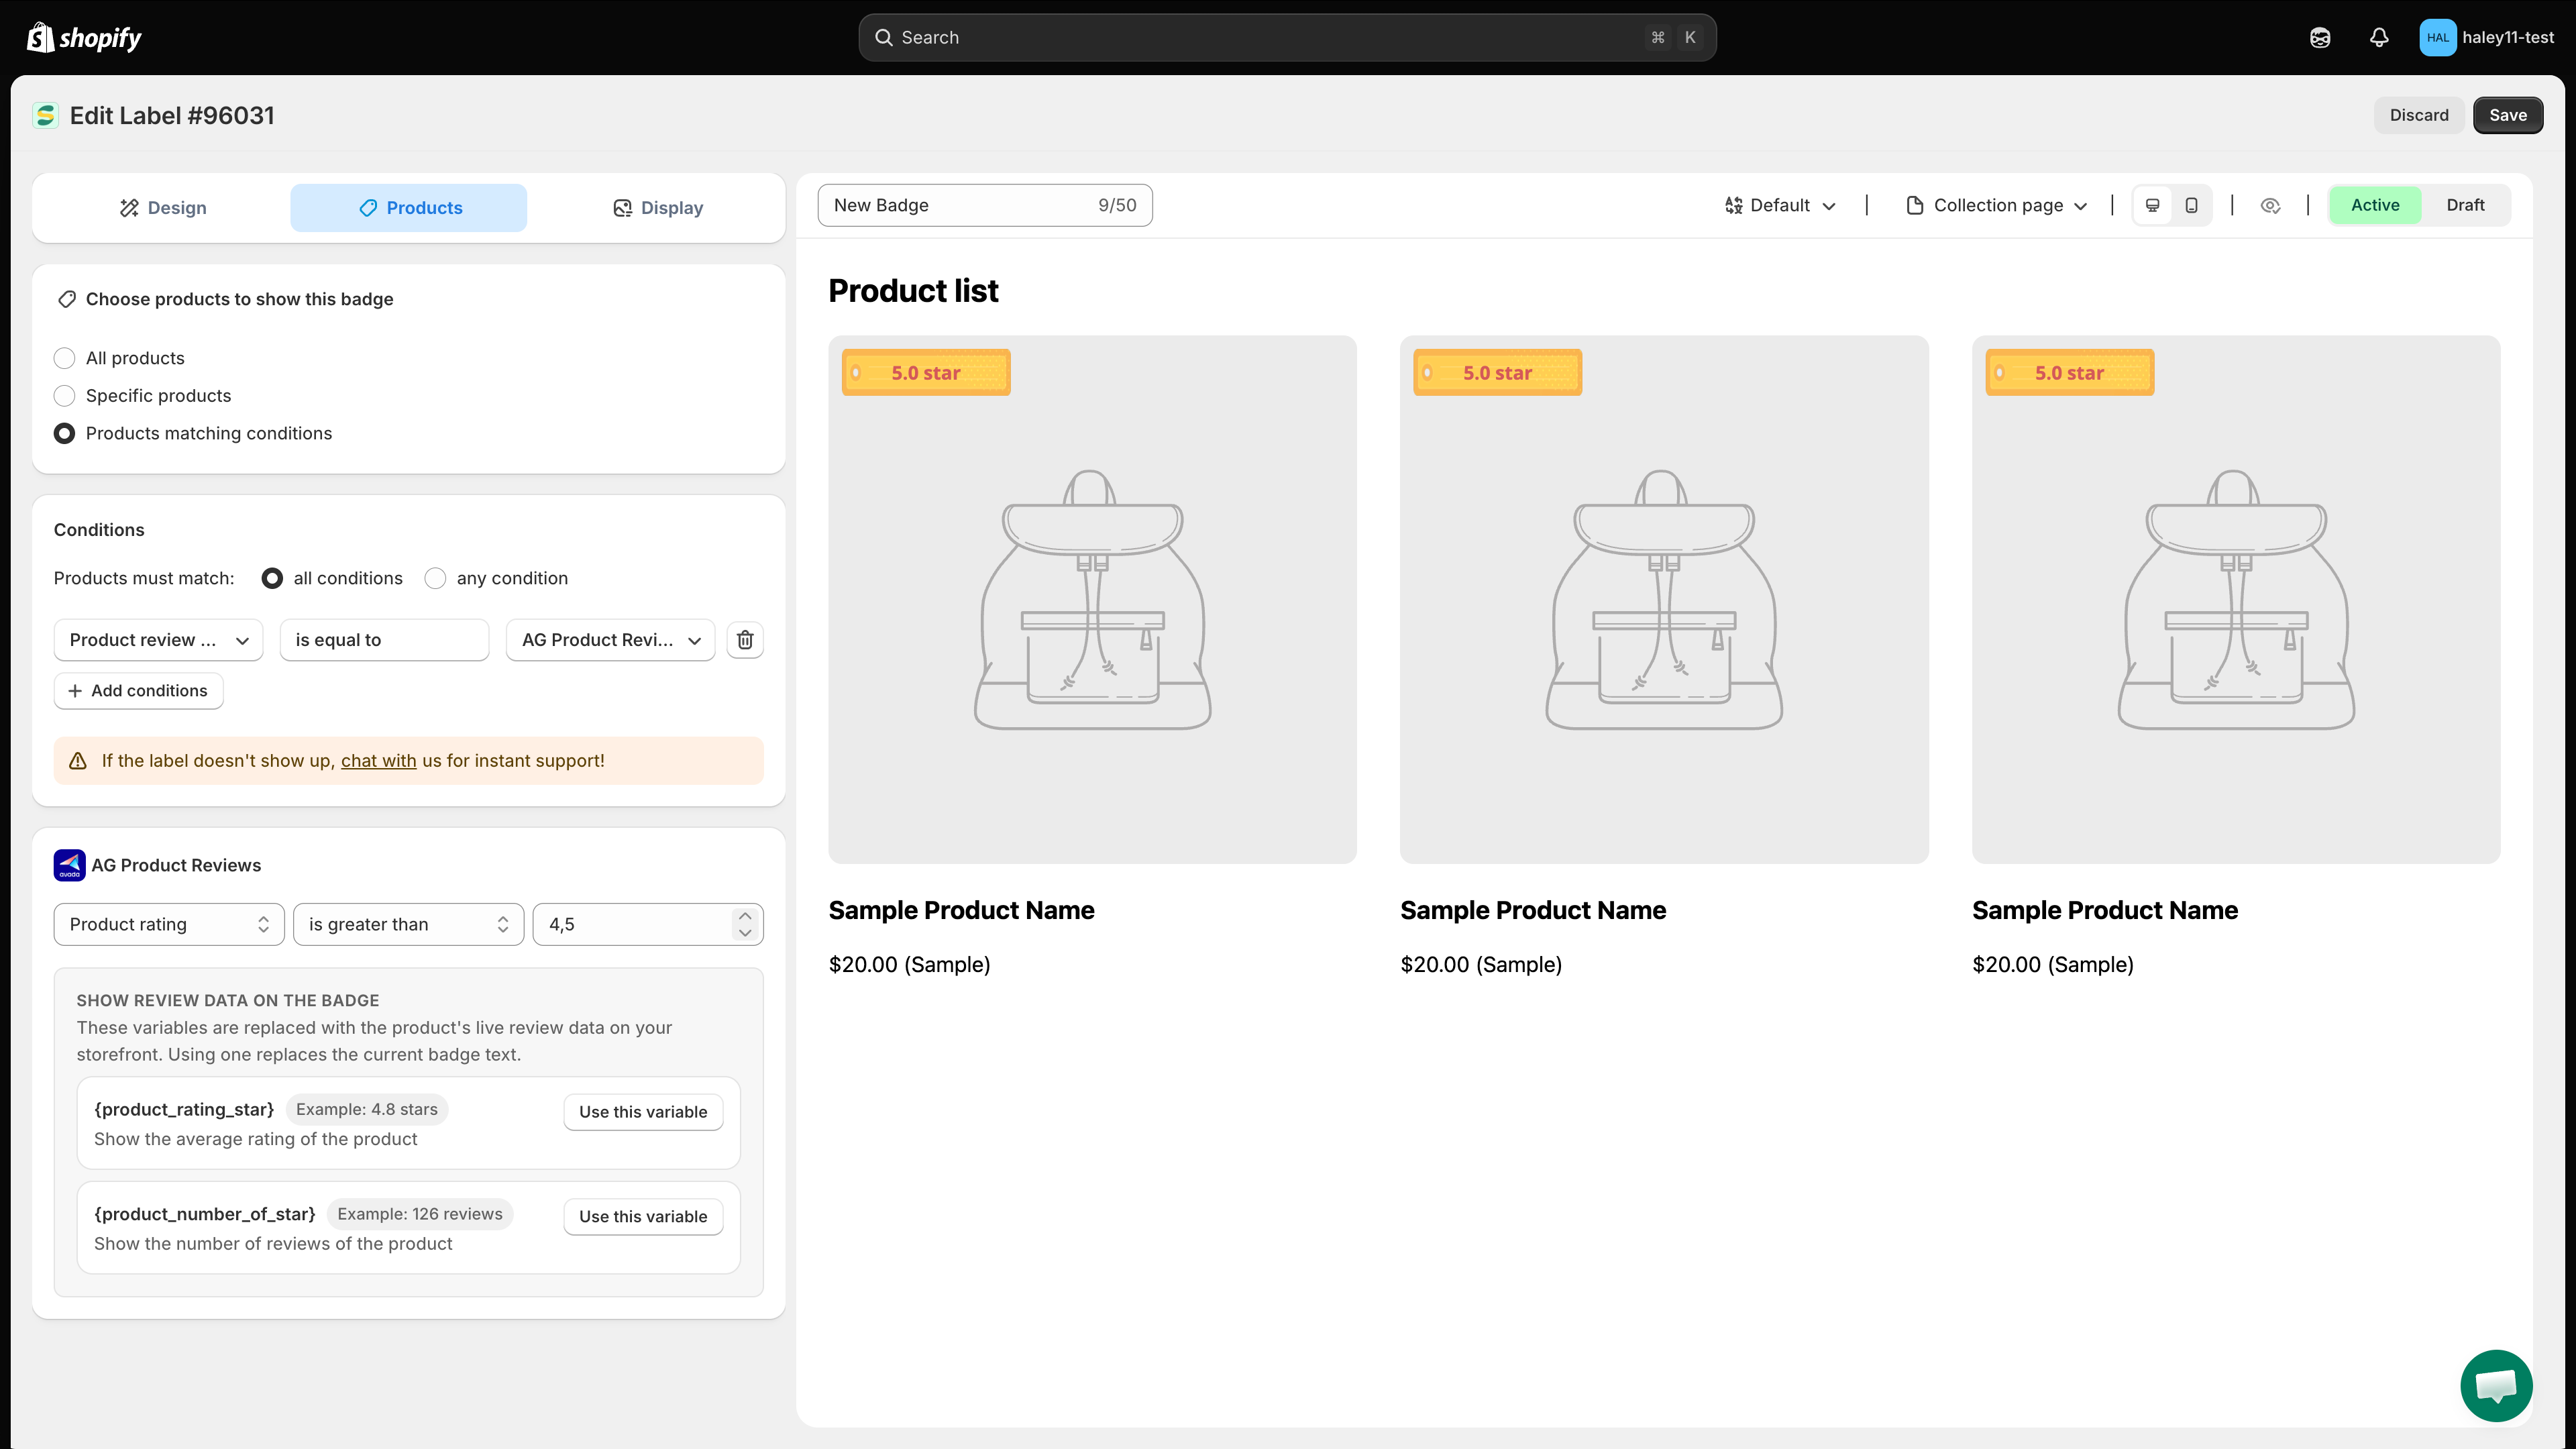
Task: Decrease rating value with down stepper arrow
Action: click(745, 933)
